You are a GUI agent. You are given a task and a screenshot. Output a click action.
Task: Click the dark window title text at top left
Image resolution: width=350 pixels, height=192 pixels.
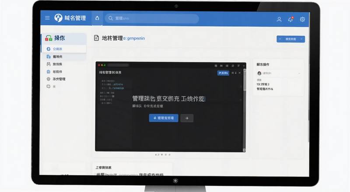110,72
